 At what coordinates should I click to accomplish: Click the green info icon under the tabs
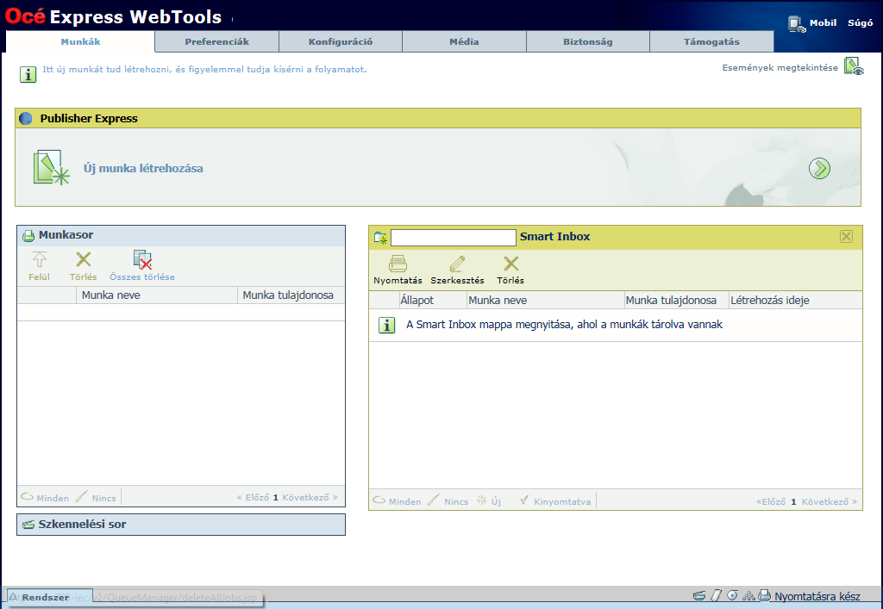click(x=28, y=74)
